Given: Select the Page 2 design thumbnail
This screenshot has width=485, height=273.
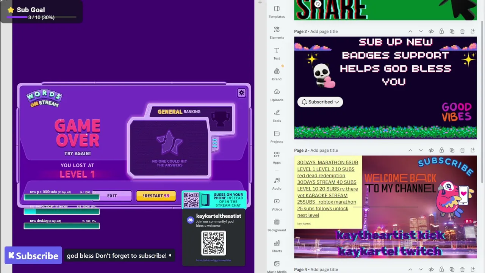Looking at the screenshot, I should pos(385,88).
